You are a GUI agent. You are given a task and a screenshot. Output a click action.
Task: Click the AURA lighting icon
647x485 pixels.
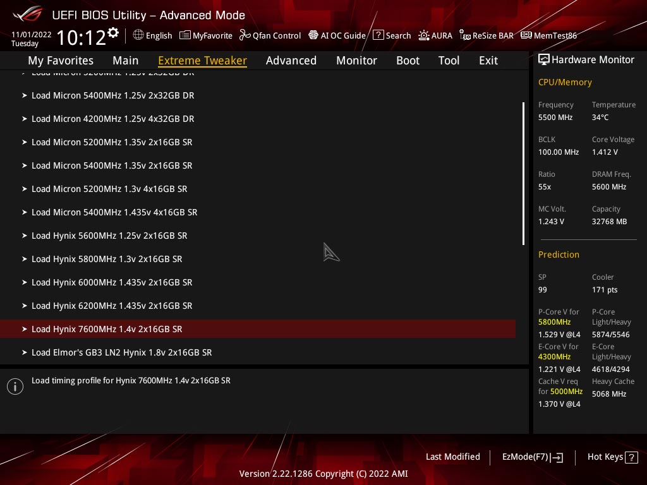(423, 35)
